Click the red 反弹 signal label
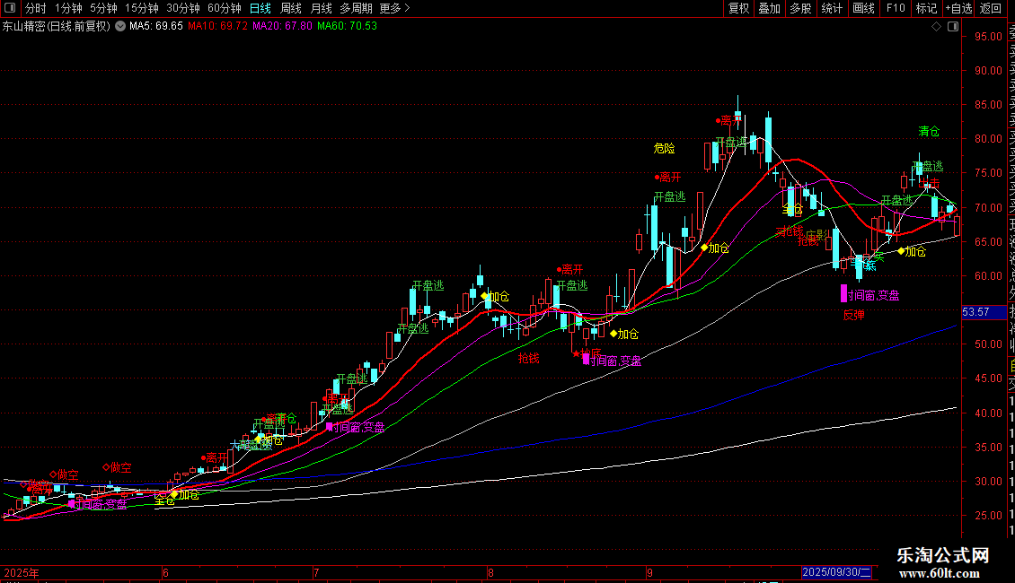1015x583 pixels. pyautogui.click(x=854, y=316)
